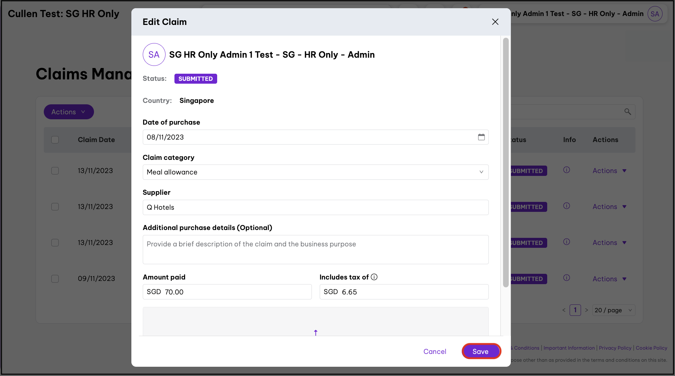Open the 20 / page size dropdown
This screenshot has height=376, width=675.
613,310
